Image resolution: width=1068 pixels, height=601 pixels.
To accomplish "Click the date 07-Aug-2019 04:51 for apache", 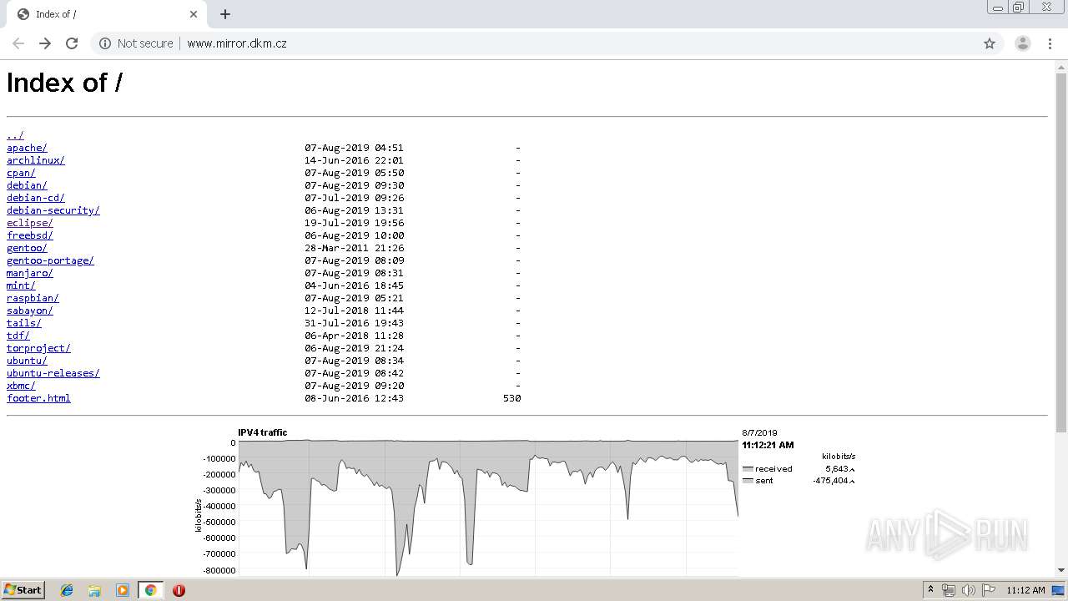I will pyautogui.click(x=354, y=148).
